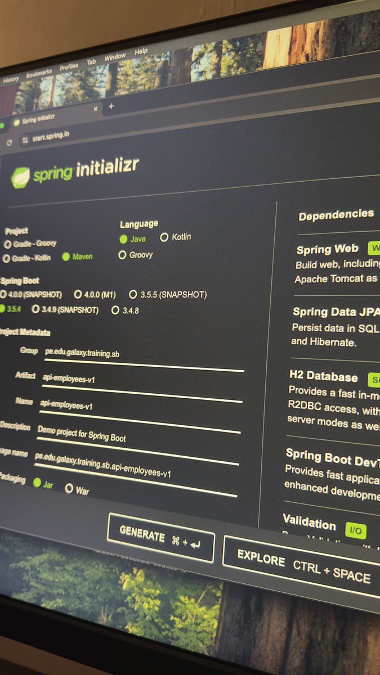Select Spring Boot 3.5.5 (SNAPSHOT)

[x=168, y=294]
